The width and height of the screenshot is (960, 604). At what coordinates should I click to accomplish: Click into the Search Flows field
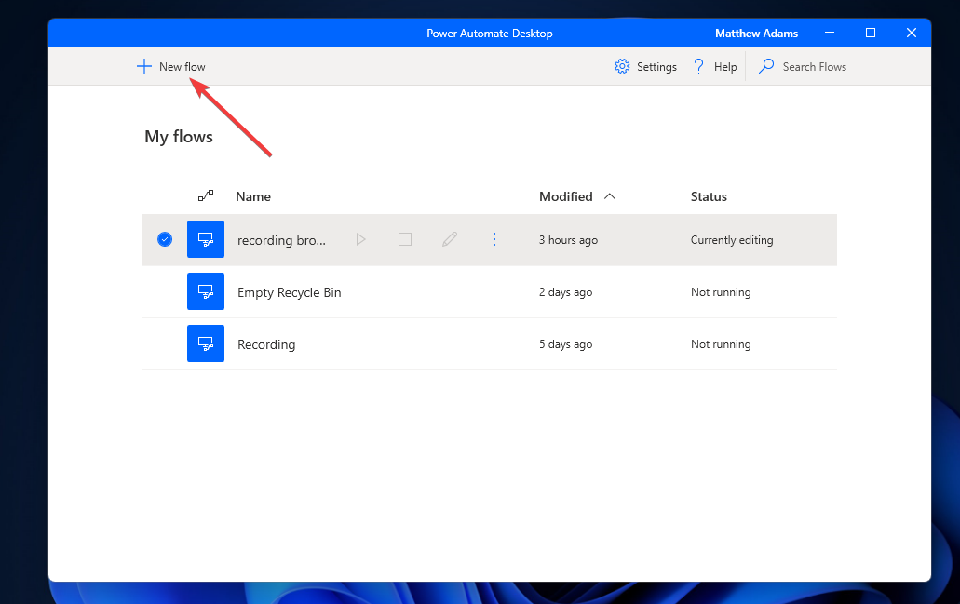[x=815, y=67]
